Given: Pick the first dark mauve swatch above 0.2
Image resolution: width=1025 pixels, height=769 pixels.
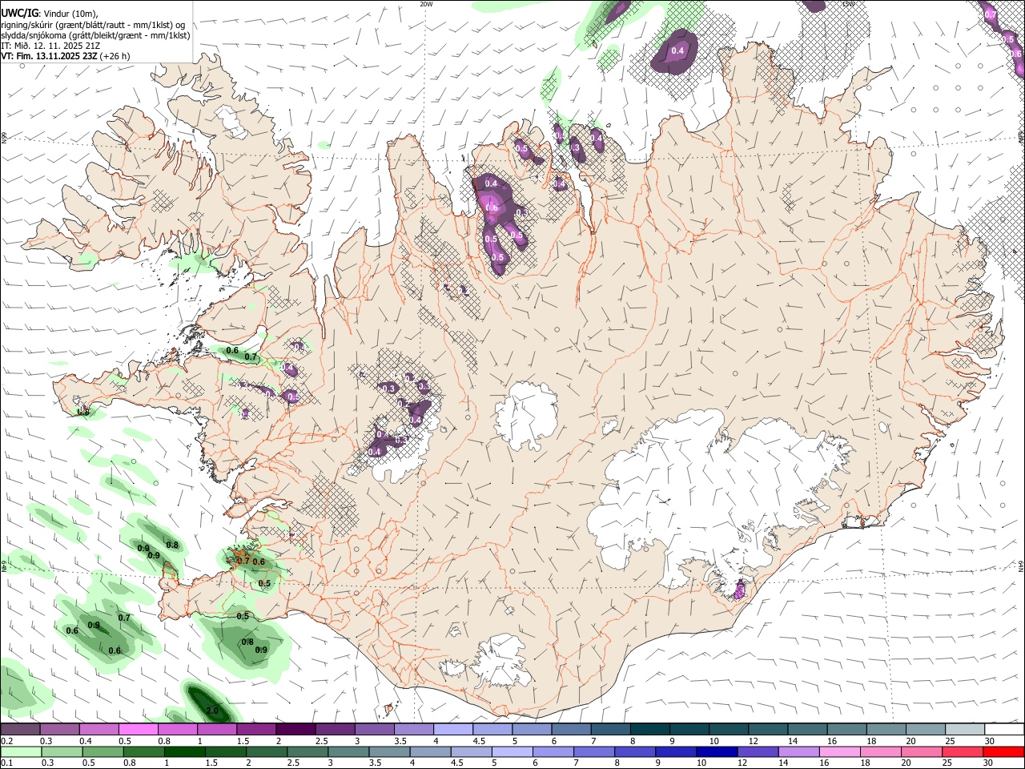Looking at the screenshot, I should pos(20,730).
